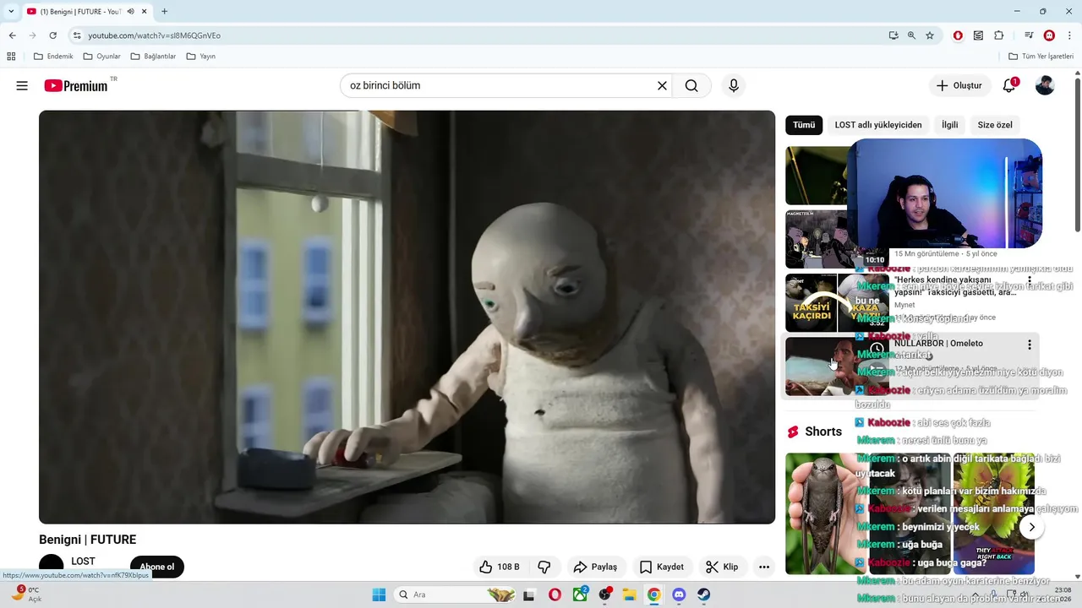Open the extensions puzzle icon

pos(998,35)
